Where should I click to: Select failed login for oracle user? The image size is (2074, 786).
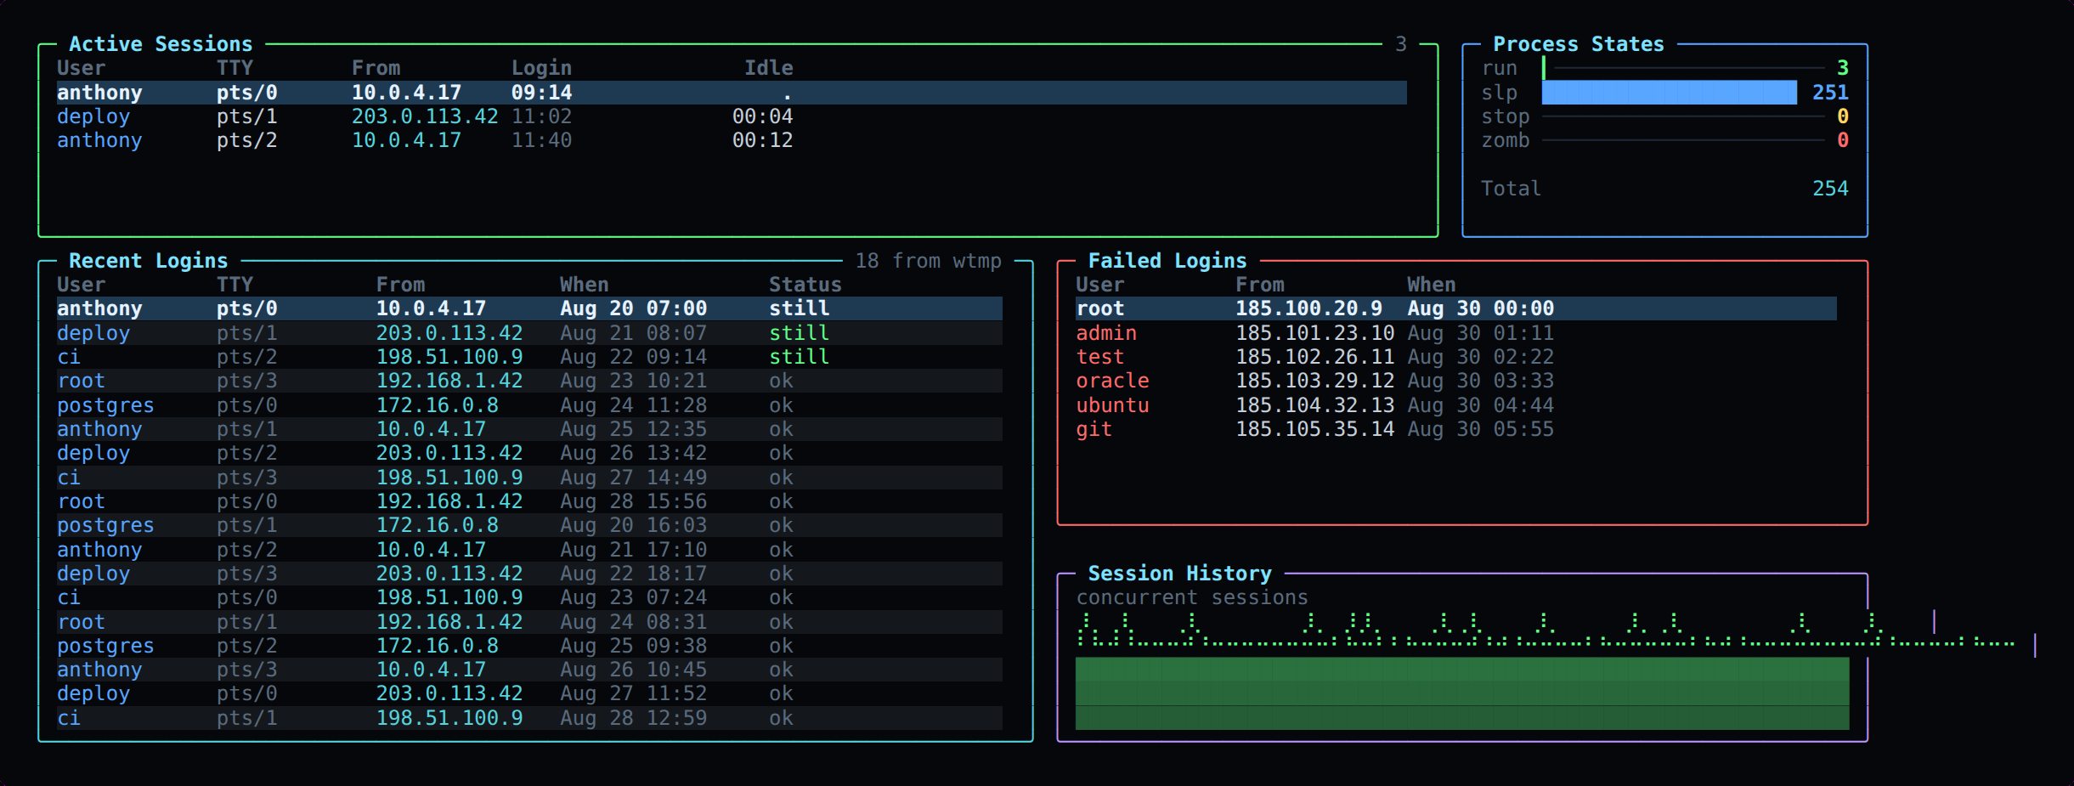pyautogui.click(x=1456, y=381)
